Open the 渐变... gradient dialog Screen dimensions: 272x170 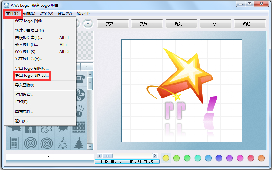[181, 24]
